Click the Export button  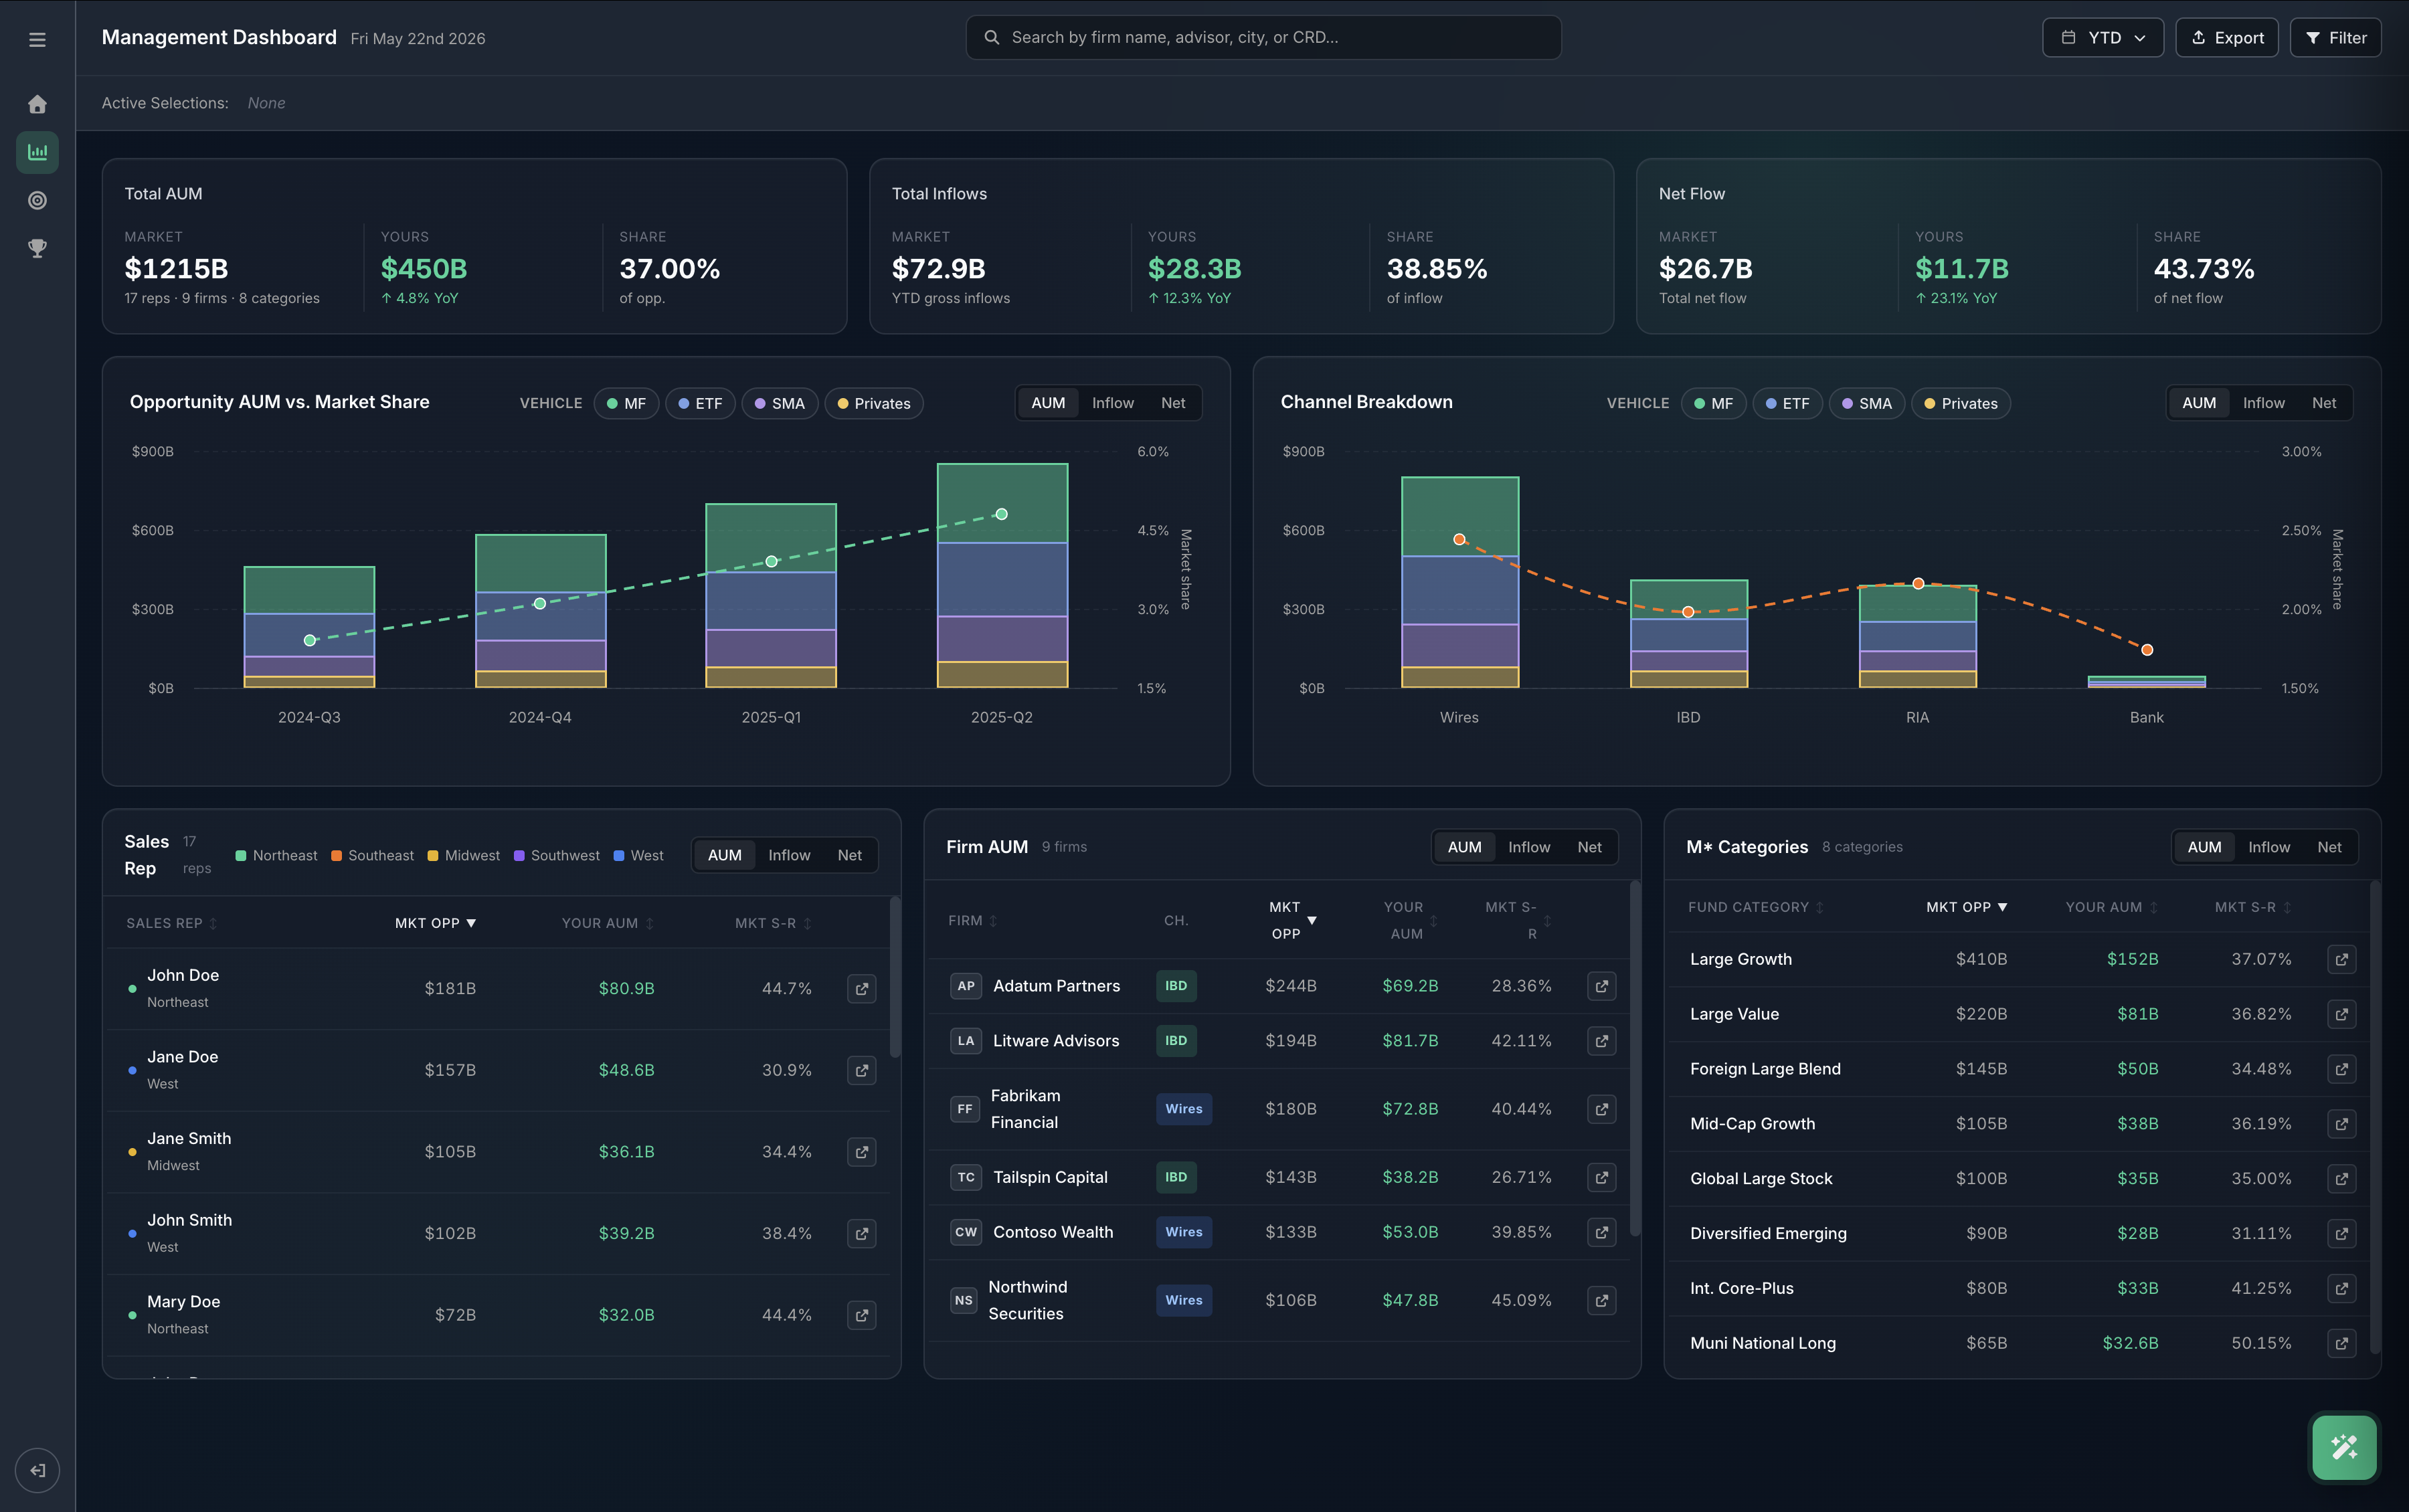[x=2226, y=37]
